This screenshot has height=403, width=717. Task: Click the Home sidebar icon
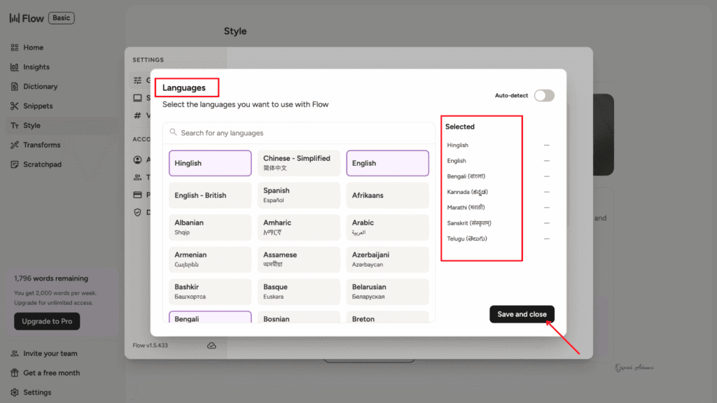pyautogui.click(x=15, y=48)
